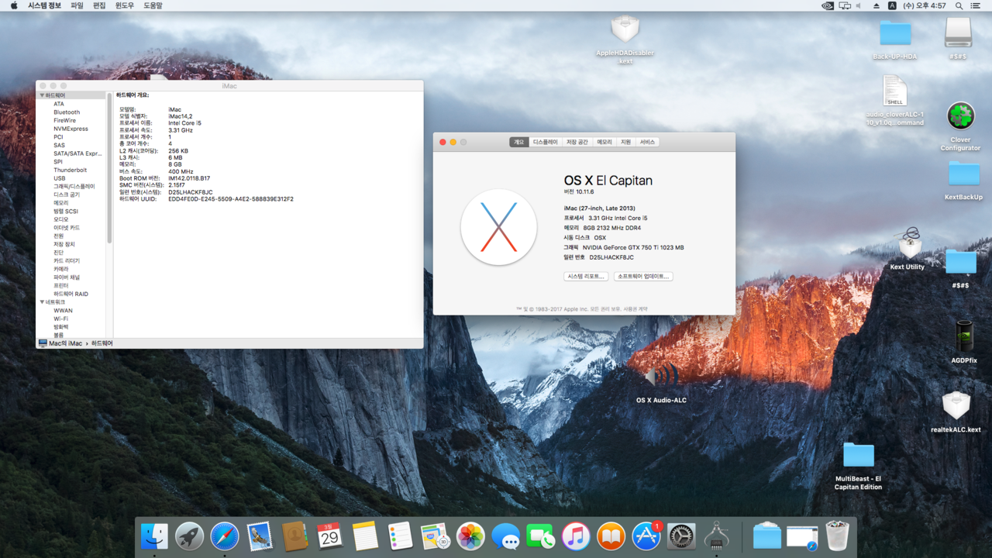The width and height of the screenshot is (992, 558).
Task: Switch to the 디스플레이 tab
Action: 546,142
